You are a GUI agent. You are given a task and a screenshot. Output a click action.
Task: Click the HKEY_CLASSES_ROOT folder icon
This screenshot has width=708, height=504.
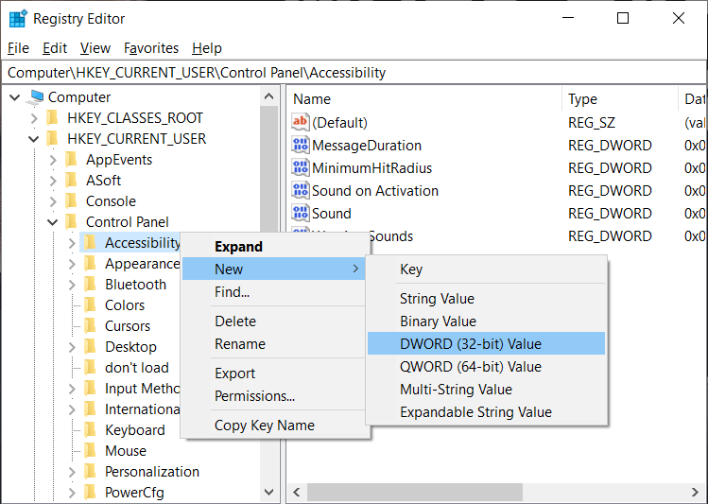[x=52, y=118]
